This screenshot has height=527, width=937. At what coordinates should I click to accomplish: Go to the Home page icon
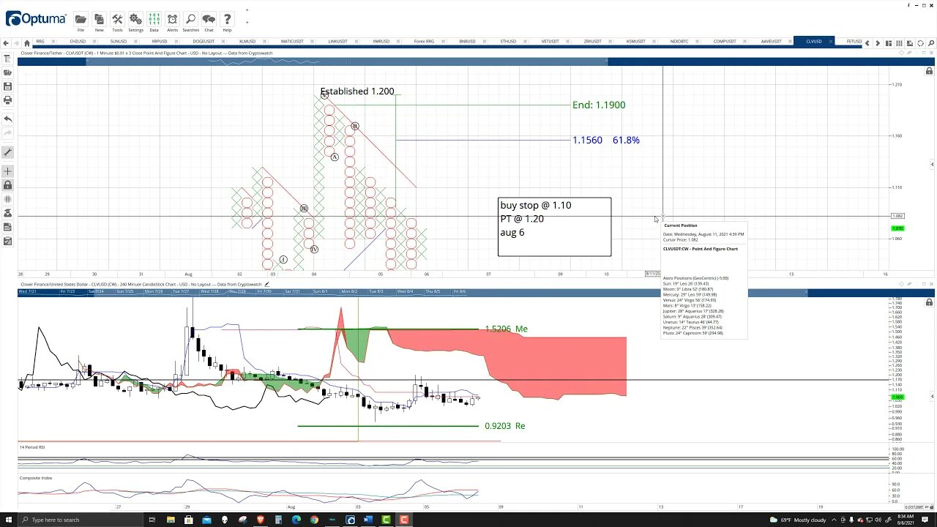[x=27, y=42]
